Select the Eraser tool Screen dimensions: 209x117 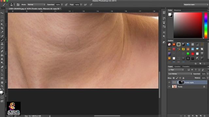tap(2, 51)
